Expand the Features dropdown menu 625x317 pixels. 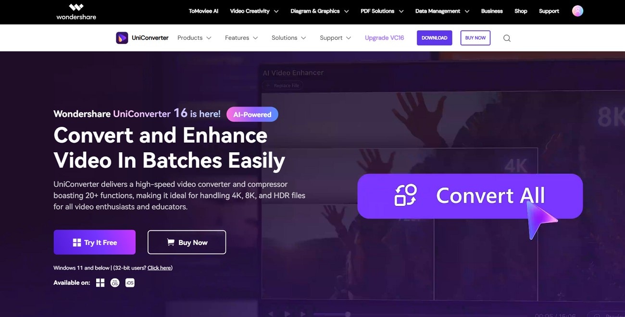pos(241,38)
